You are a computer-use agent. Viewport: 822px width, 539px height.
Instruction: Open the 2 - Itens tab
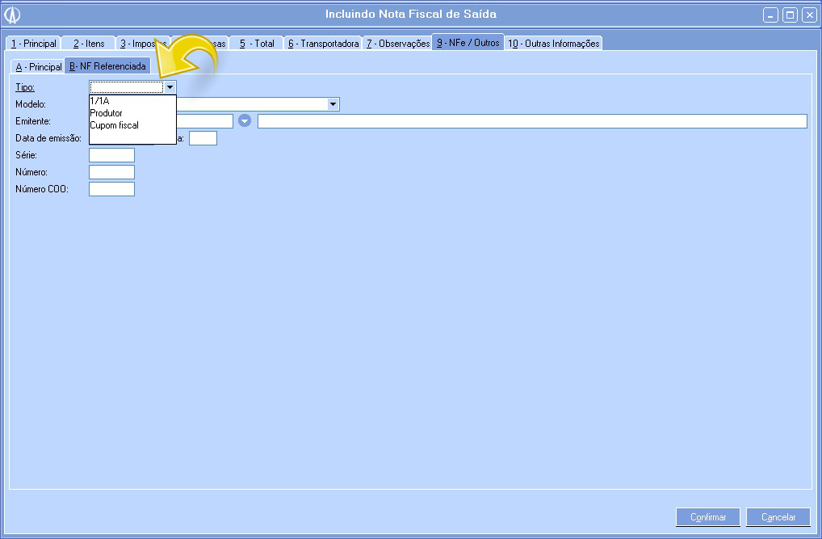click(x=89, y=44)
